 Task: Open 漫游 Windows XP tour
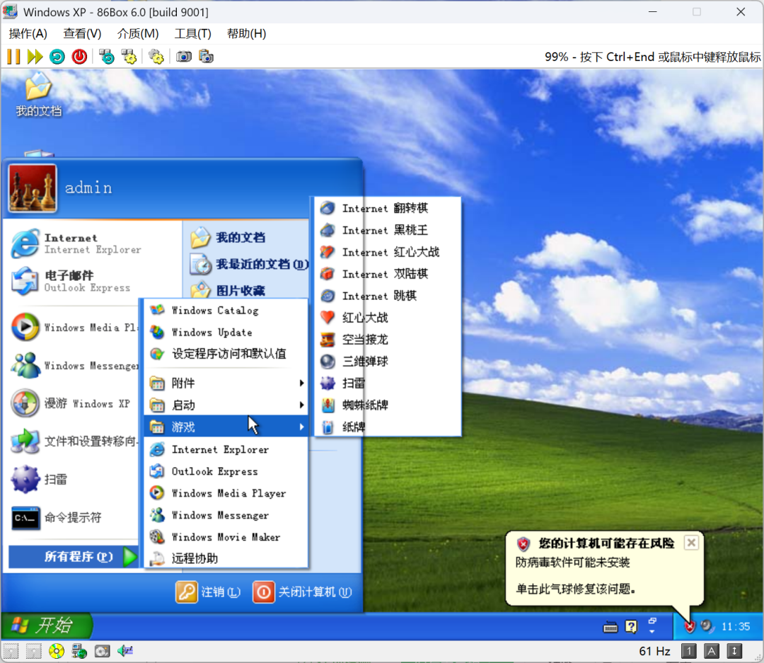click(x=73, y=403)
